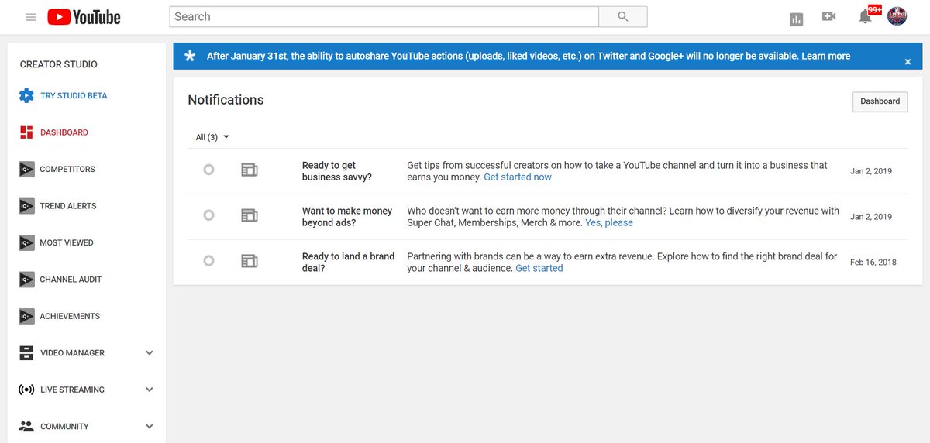Click the Community people icon

click(26, 427)
